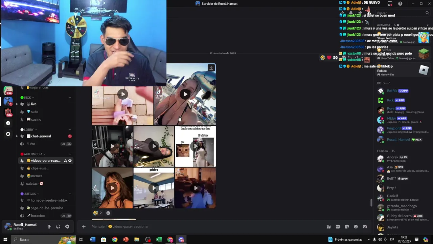This screenshot has width=433, height=244.
Task: Expand the Actividad section arrow
Action: tap(428, 25)
